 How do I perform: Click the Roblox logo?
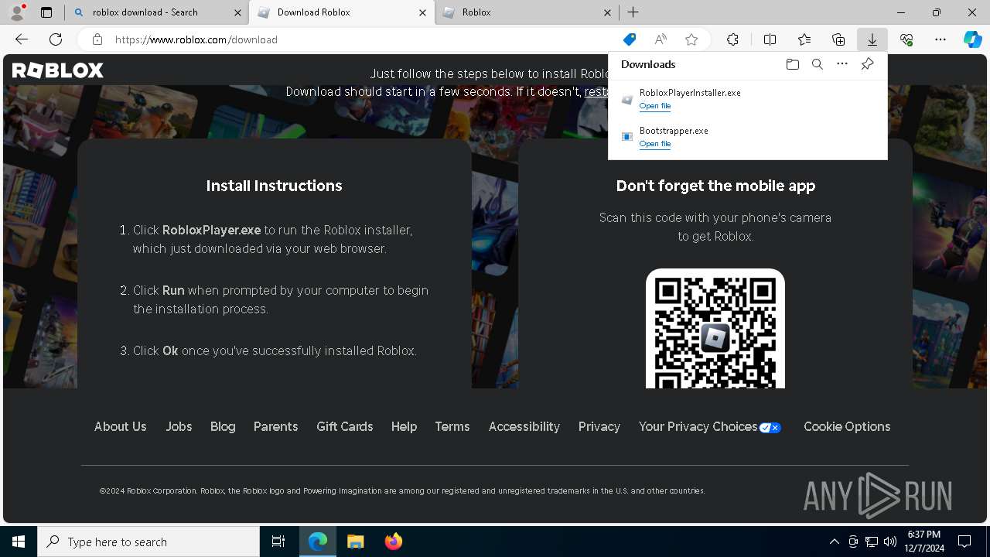point(58,70)
